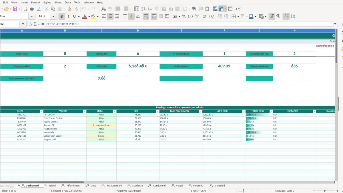Open the Data menu
This screenshot has height=193, width=343.
pyautogui.click(x=68, y=2)
